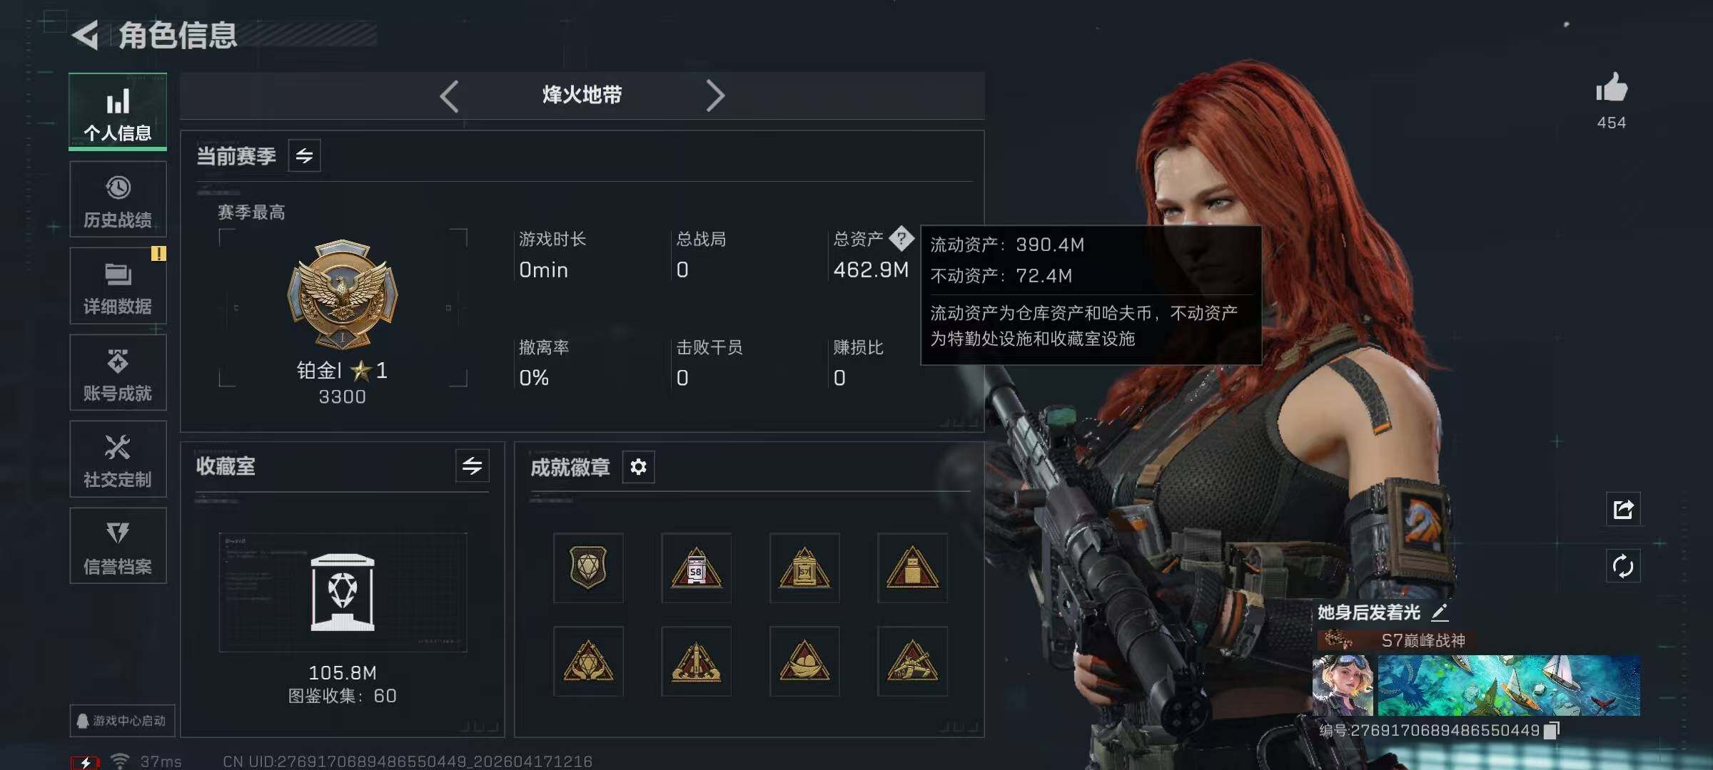This screenshot has width=1713, height=770.
Task: Select the 账号成就 sidebar tab
Action: click(118, 373)
